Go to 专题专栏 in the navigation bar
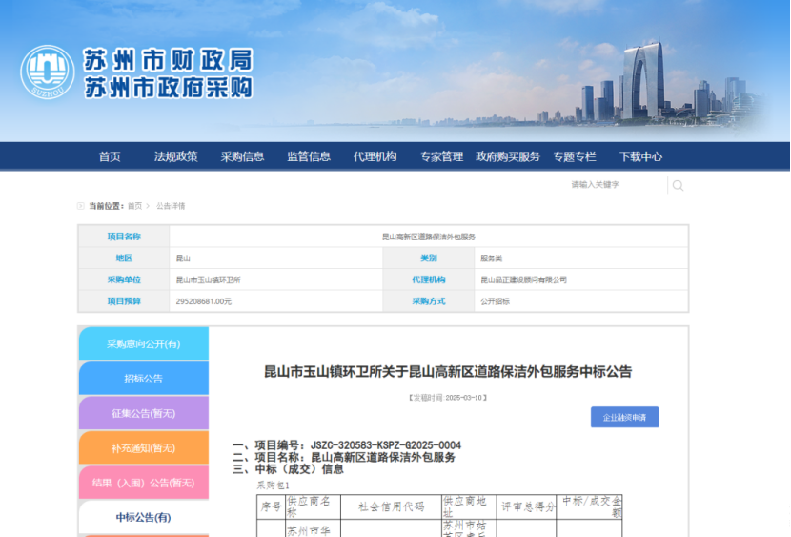791x537 pixels. click(574, 156)
